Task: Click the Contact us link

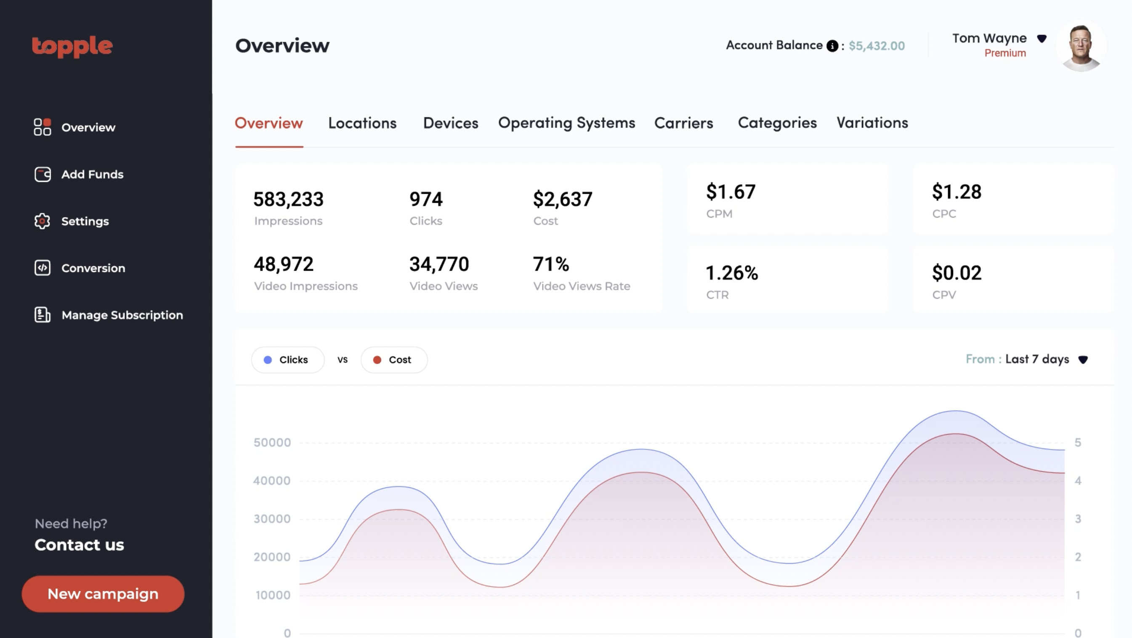Action: [x=79, y=545]
